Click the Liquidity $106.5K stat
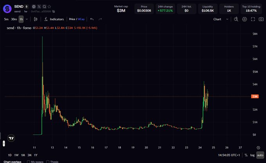This screenshot has height=163, width=266. (208, 9)
